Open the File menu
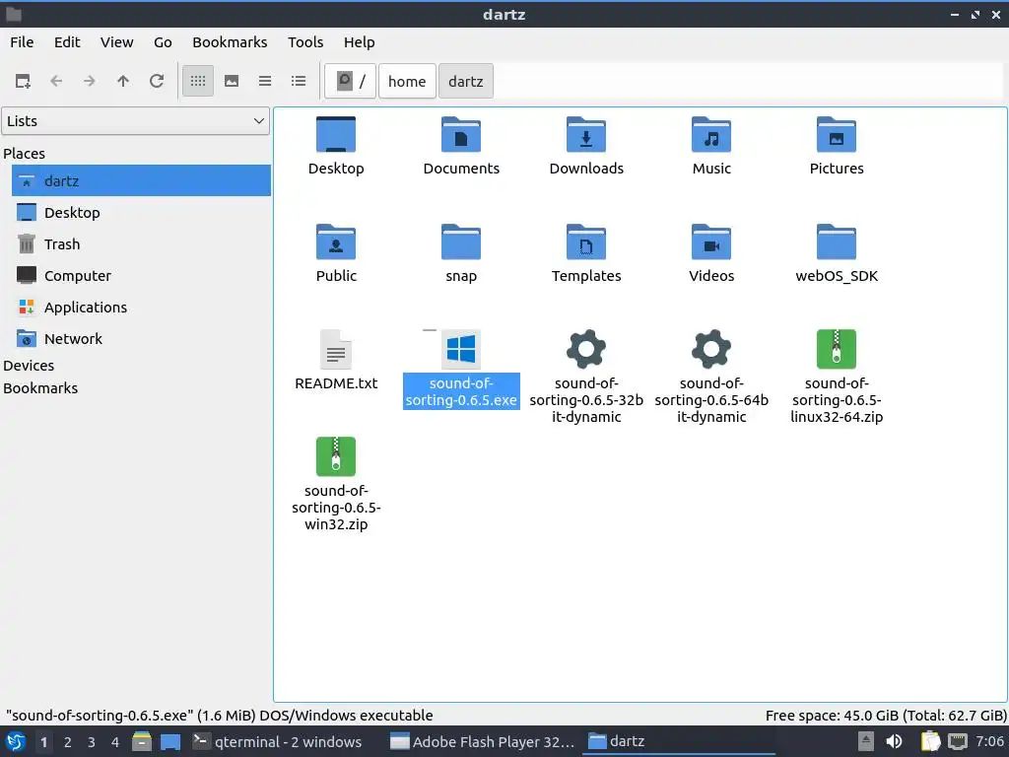This screenshot has width=1009, height=757. 22,42
